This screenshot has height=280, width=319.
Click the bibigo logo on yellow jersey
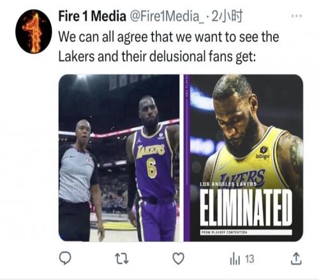[x=263, y=153]
